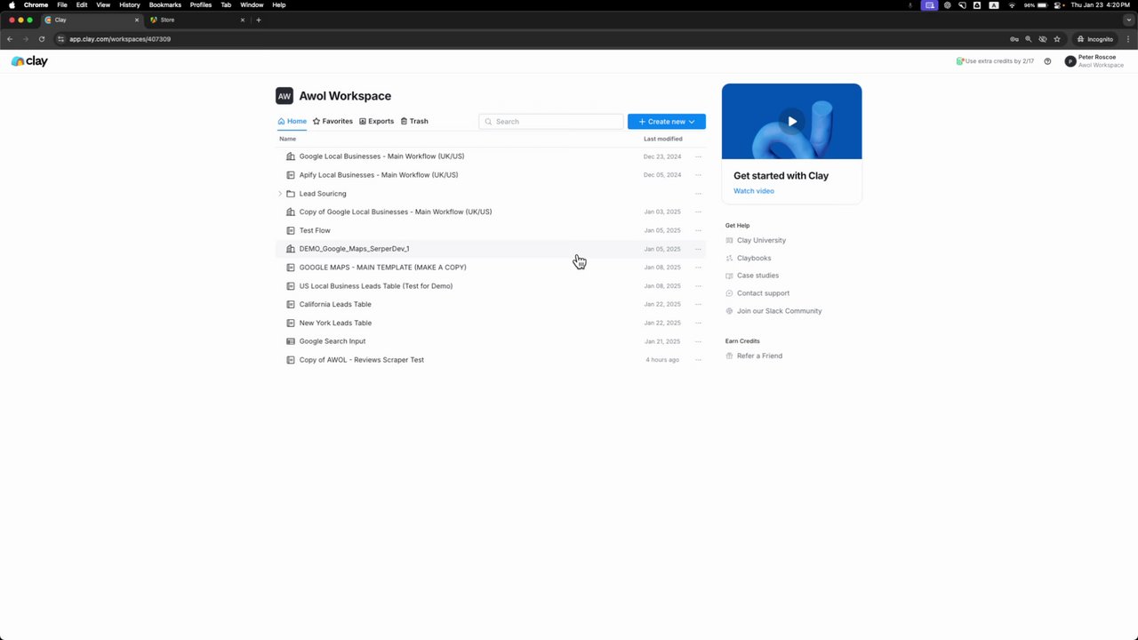Click Use extra credits by 2/17 notice
1138x640 pixels.
995,61
